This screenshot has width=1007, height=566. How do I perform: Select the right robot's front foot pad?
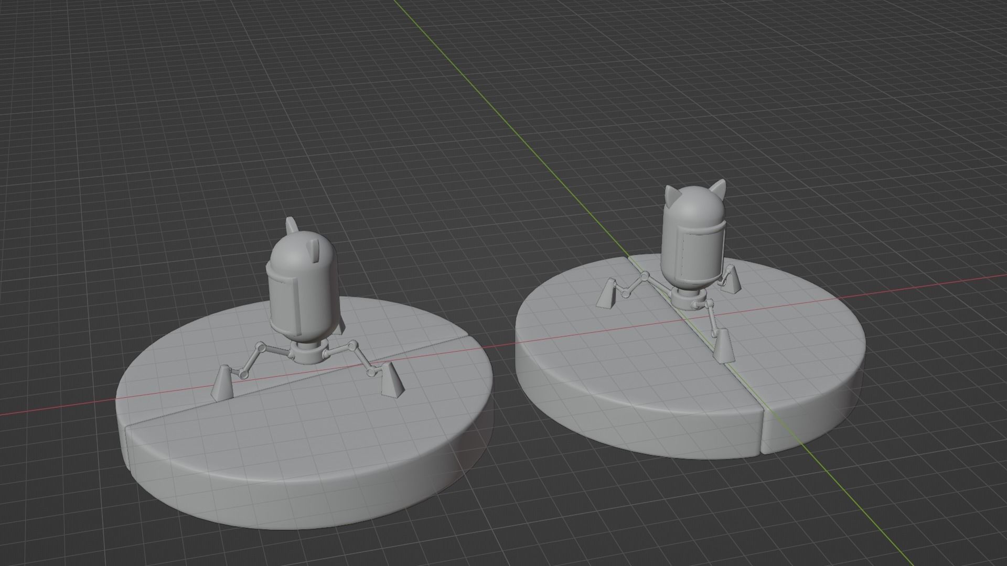pos(723,346)
